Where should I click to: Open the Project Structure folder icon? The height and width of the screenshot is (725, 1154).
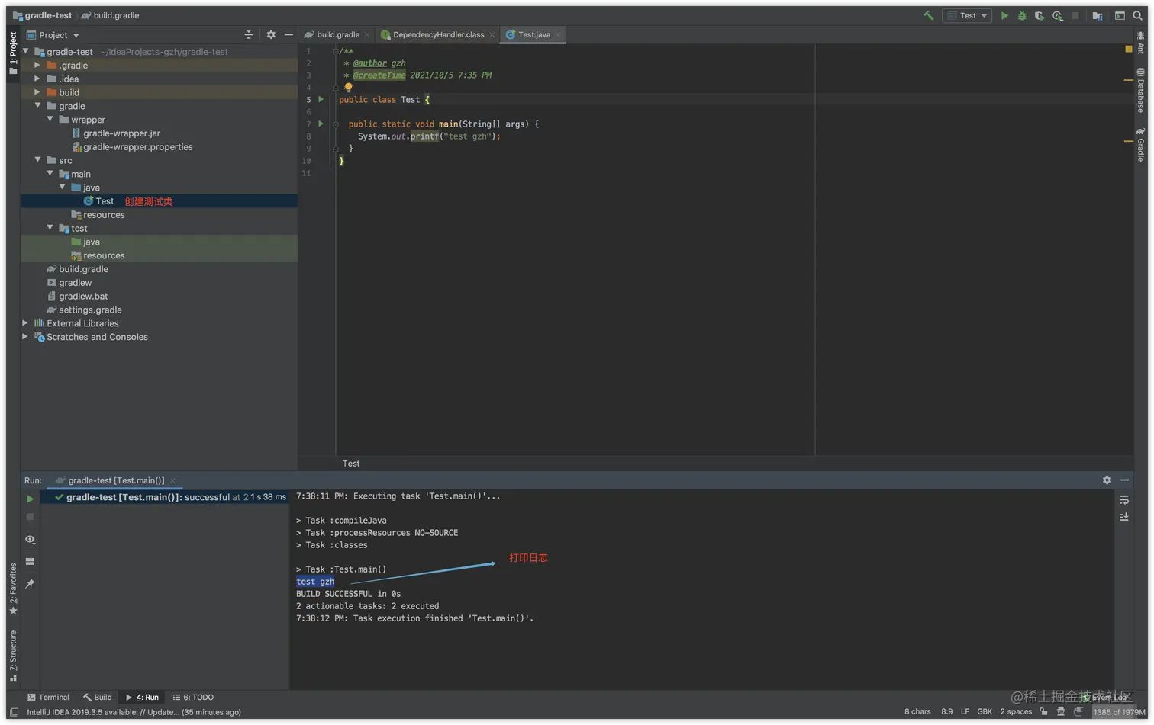click(1098, 15)
